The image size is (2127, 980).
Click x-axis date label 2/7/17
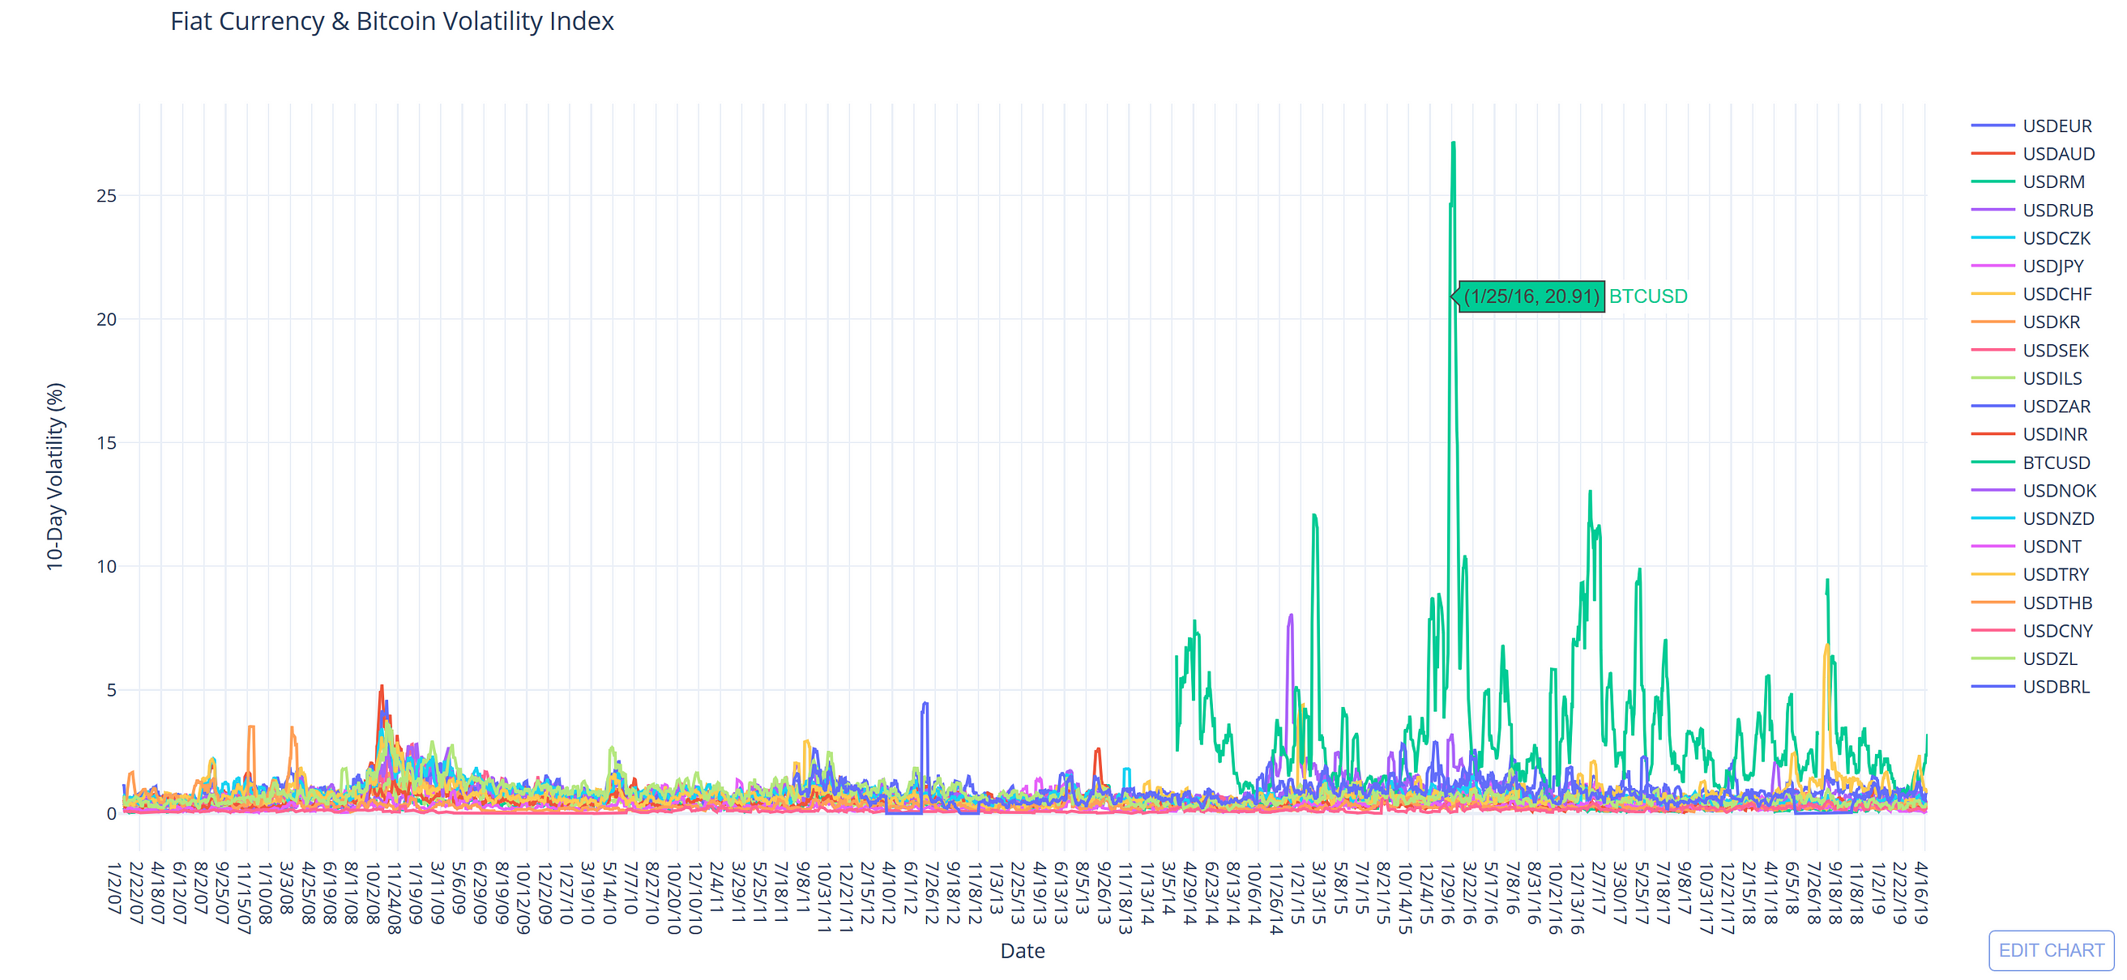click(1599, 888)
